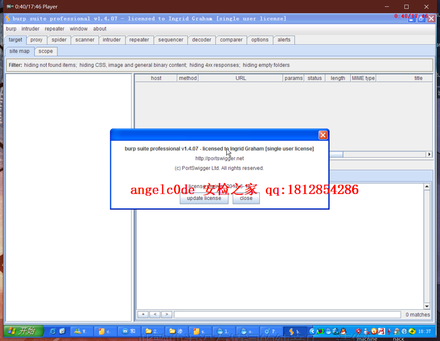Screen dimensions: 440x341
Task: Click the plus button beside search
Action: tap(143, 314)
